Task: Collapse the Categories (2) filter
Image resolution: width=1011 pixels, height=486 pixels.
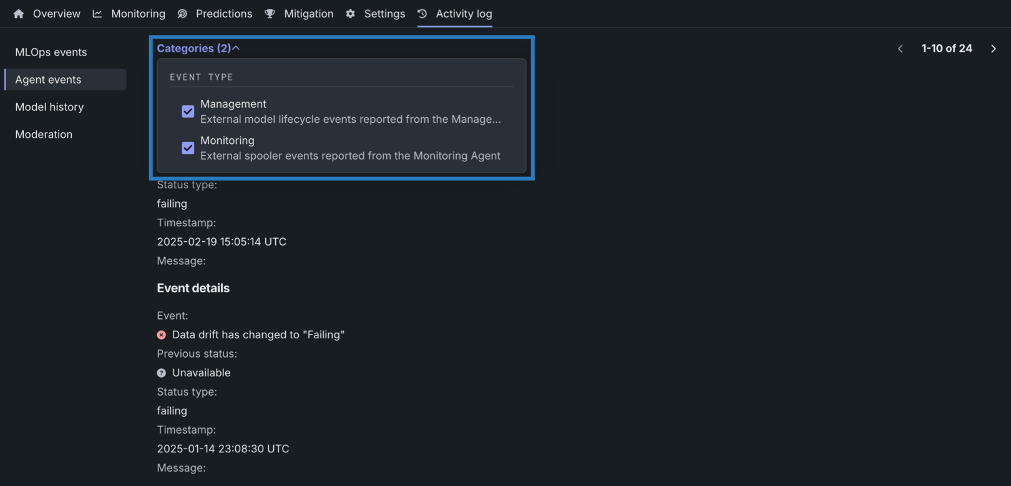Action: pyautogui.click(x=198, y=49)
